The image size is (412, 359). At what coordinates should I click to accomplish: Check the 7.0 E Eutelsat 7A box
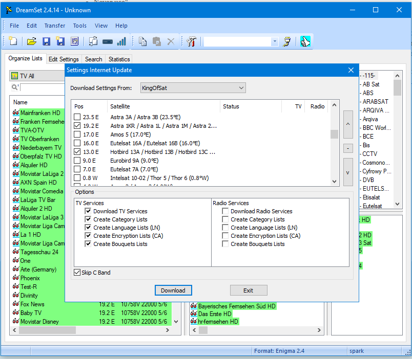[77, 169]
